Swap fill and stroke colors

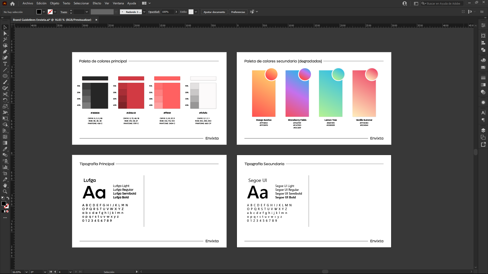coord(8,198)
